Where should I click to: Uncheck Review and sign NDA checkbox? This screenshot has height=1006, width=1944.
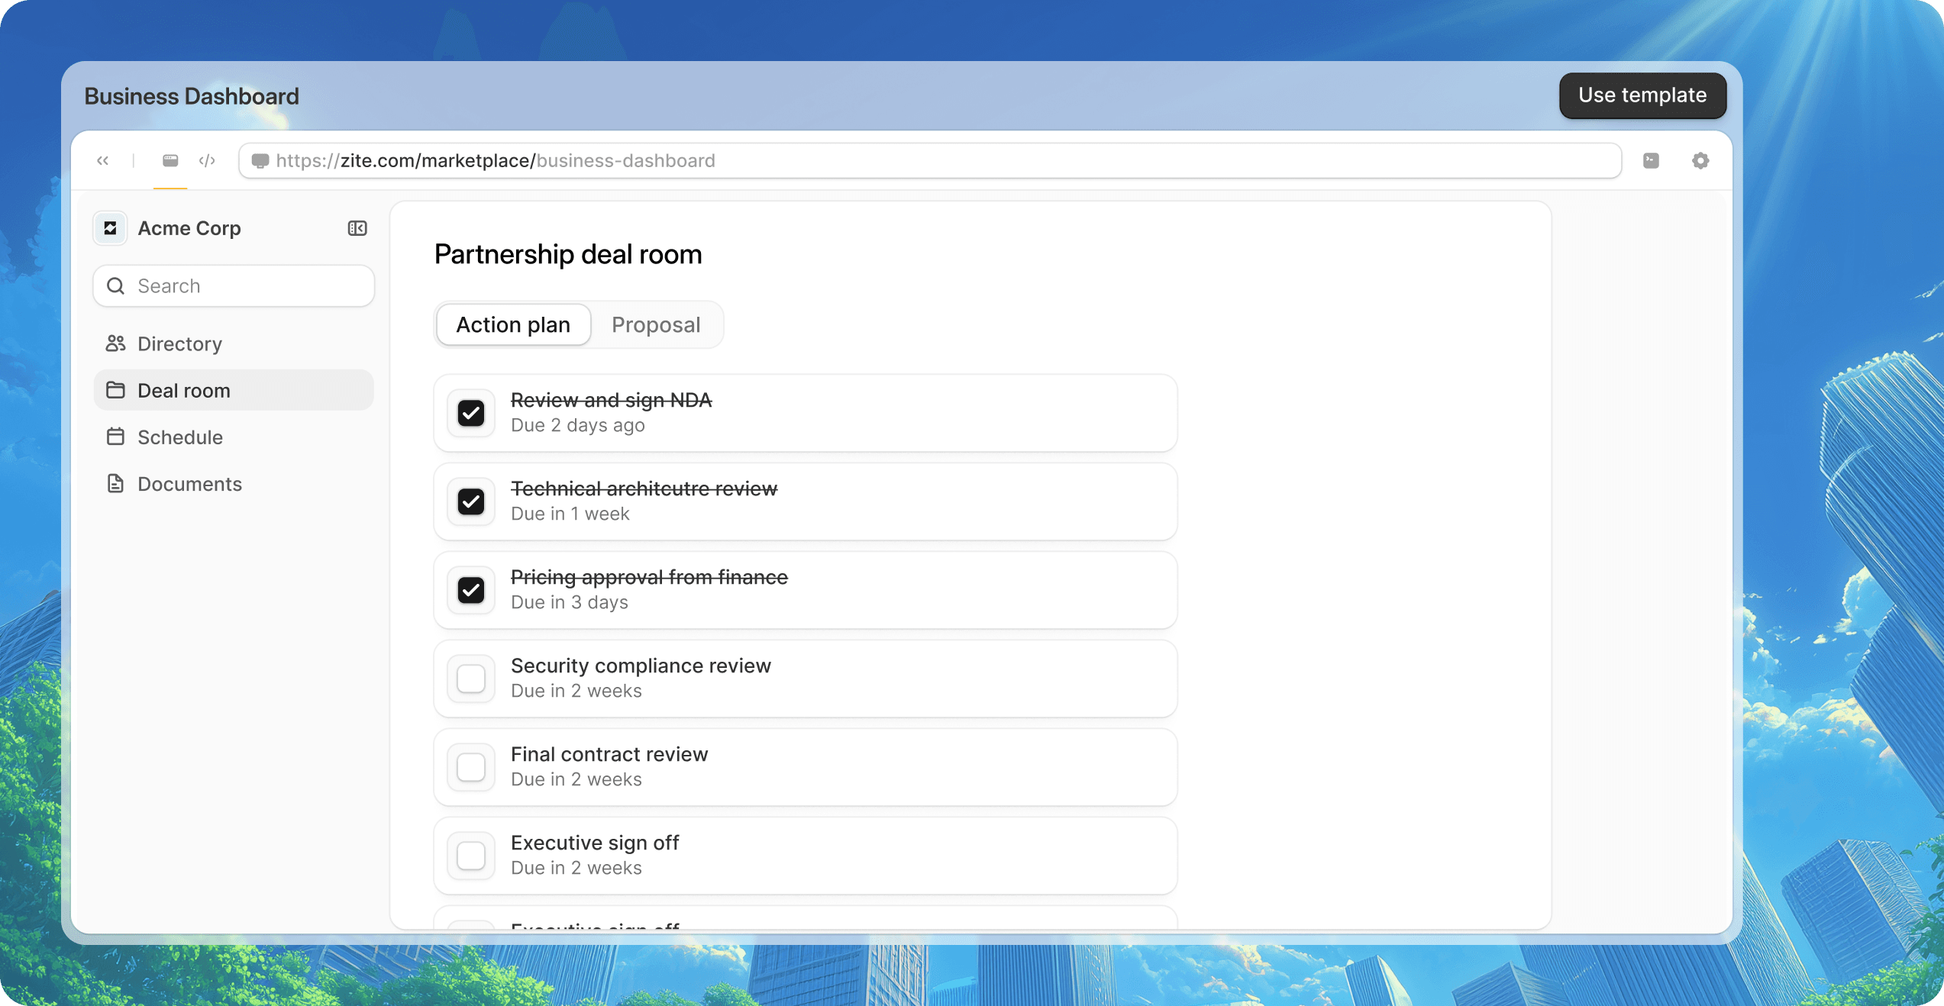(471, 413)
